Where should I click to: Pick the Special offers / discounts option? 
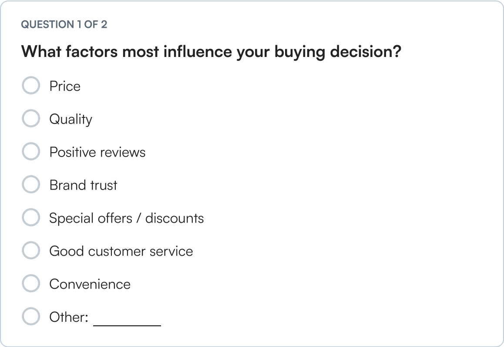tap(31, 217)
